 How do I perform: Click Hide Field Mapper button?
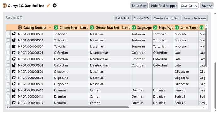(164, 6)
